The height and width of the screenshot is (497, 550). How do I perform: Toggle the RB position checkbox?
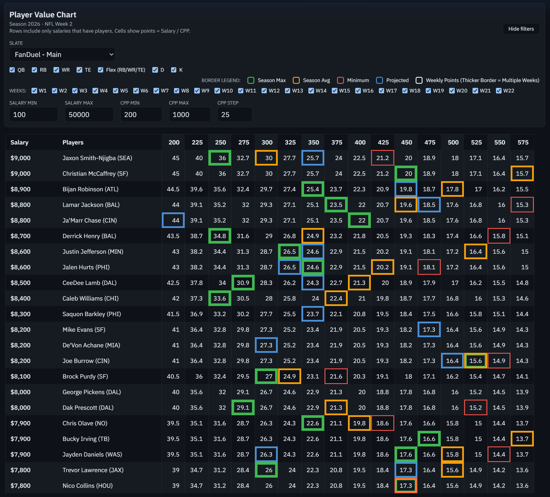34,70
